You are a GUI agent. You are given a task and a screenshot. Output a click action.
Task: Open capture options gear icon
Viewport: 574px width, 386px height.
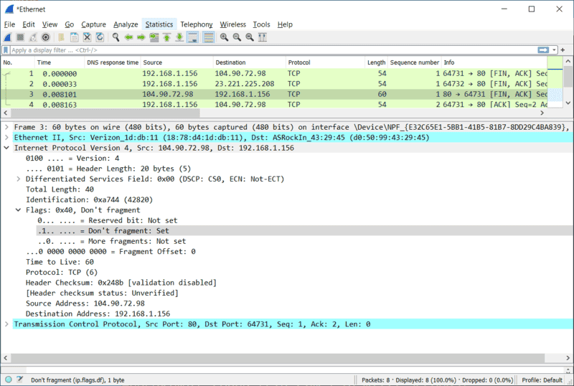(45, 37)
